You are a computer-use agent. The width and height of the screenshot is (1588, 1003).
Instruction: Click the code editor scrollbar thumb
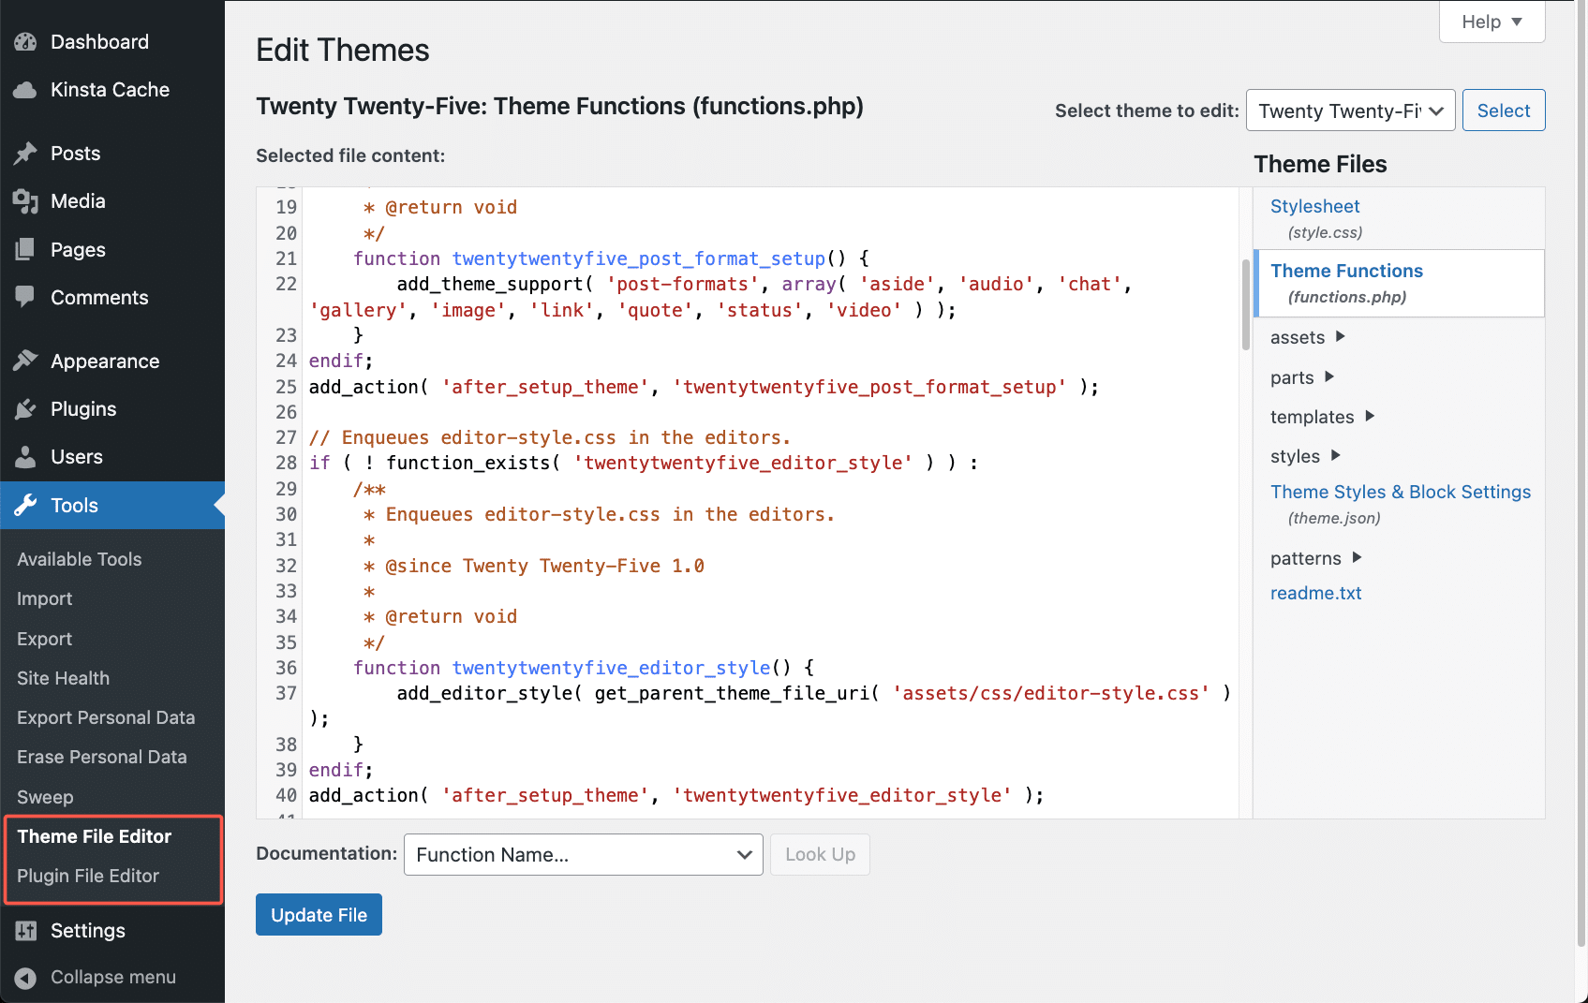[x=1245, y=304]
